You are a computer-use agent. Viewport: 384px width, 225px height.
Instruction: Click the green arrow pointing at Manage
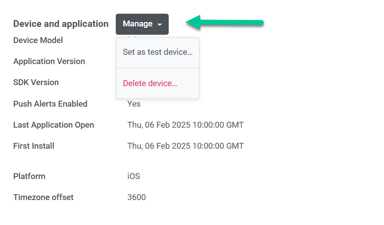[225, 22]
